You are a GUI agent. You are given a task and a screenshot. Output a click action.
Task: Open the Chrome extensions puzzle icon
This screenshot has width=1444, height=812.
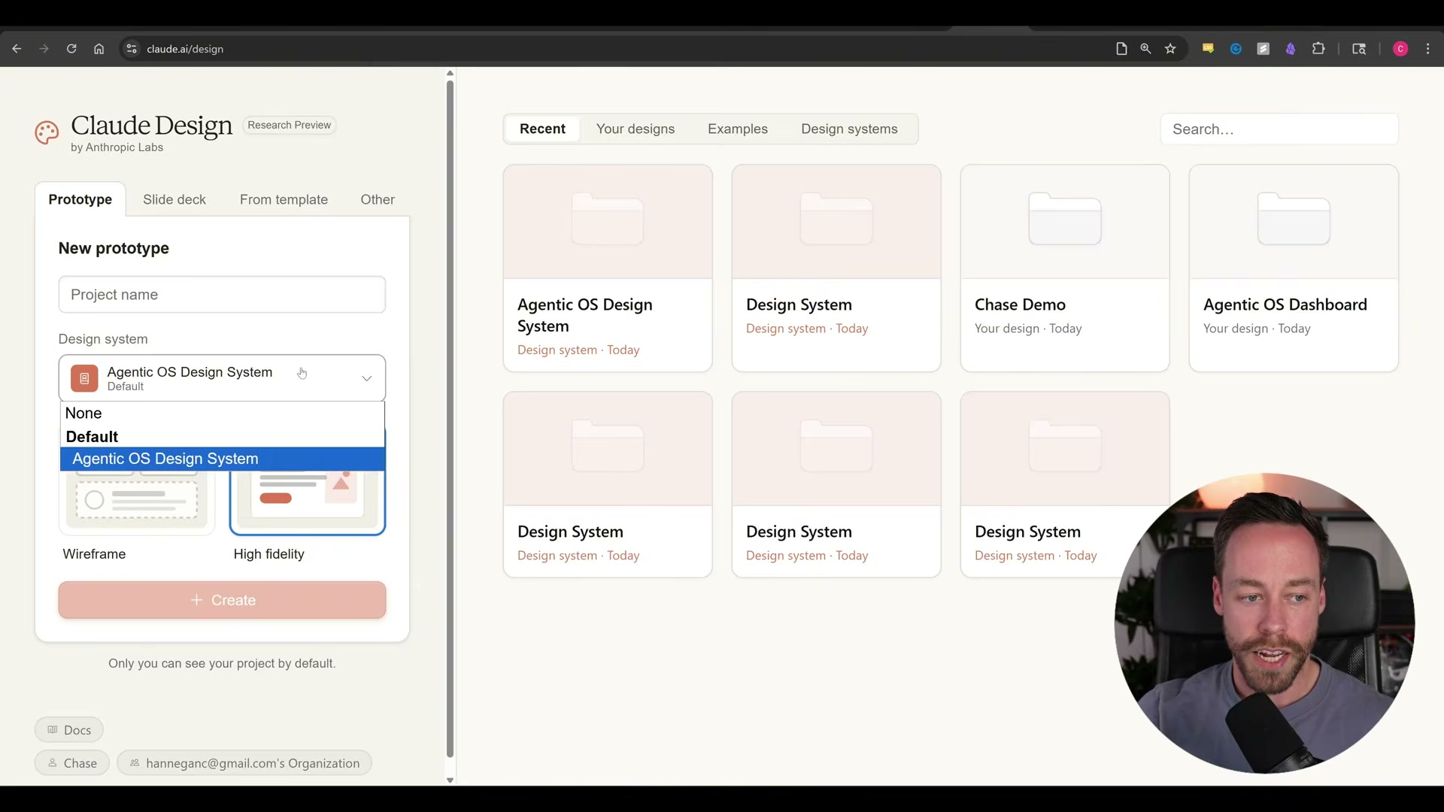1320,48
